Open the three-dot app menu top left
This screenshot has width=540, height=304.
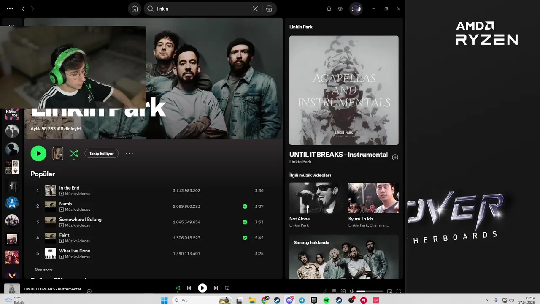point(10,8)
